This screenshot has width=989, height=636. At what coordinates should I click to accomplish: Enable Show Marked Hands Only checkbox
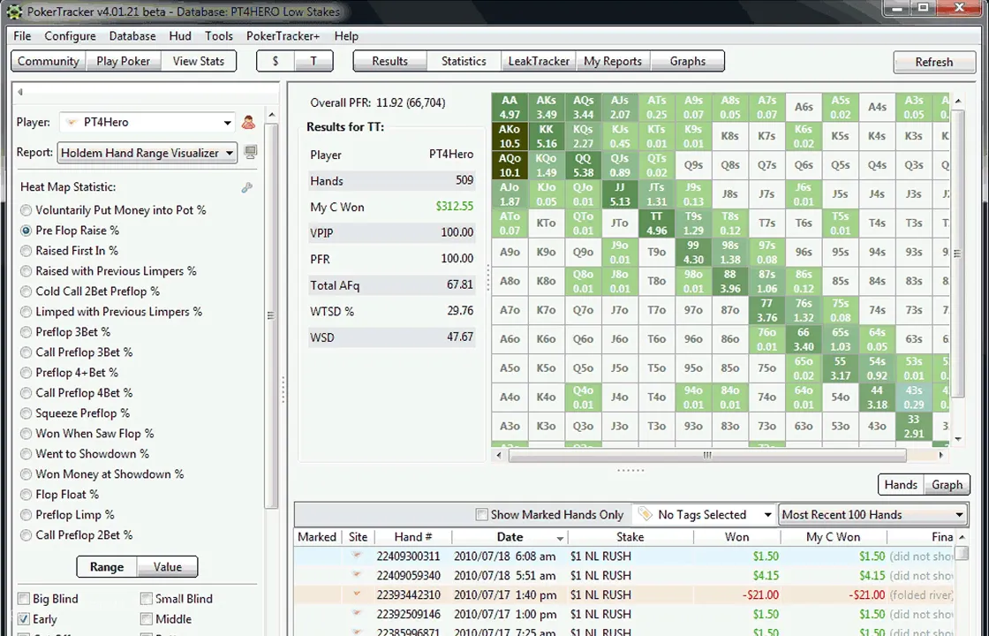coord(482,514)
